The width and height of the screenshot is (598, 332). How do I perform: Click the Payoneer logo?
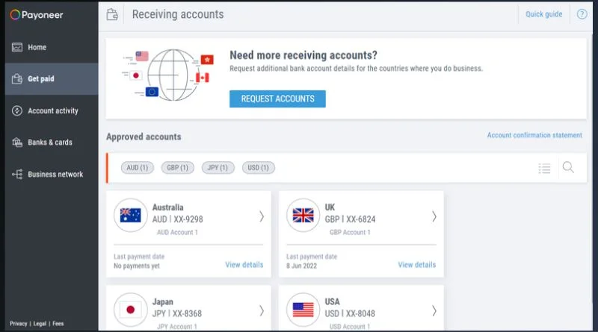(37, 15)
